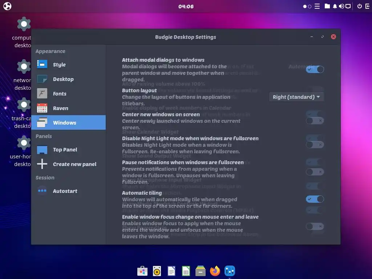Open the computer desktop icon
Viewport: 372px width, 279px height.
click(24, 24)
